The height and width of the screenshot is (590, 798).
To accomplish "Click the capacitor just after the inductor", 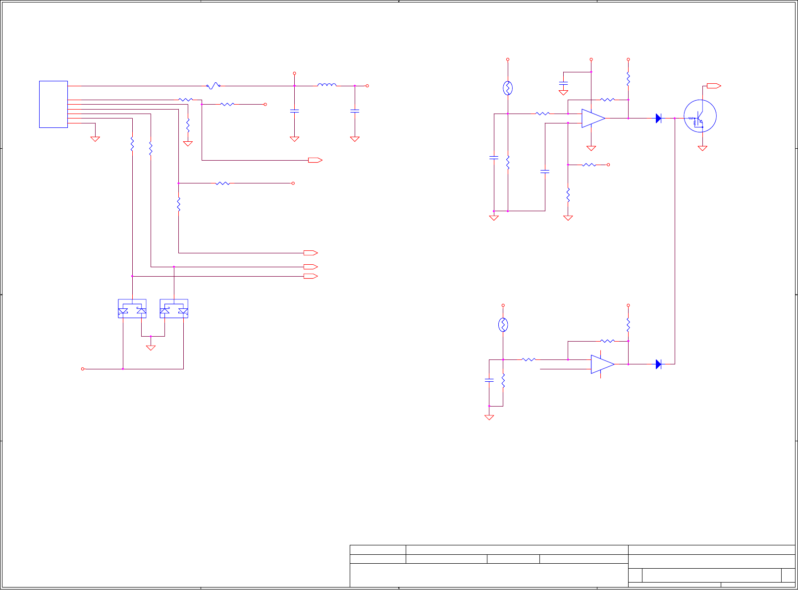I will click(x=355, y=112).
